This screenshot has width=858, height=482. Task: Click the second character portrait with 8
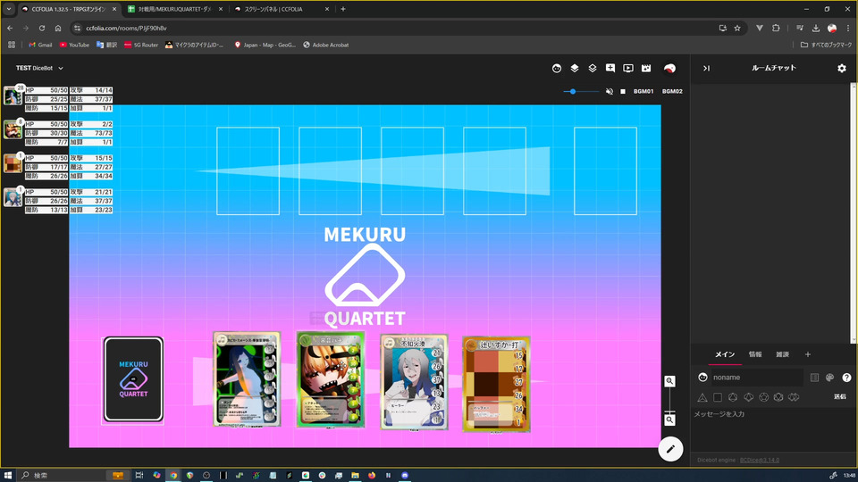click(x=13, y=129)
